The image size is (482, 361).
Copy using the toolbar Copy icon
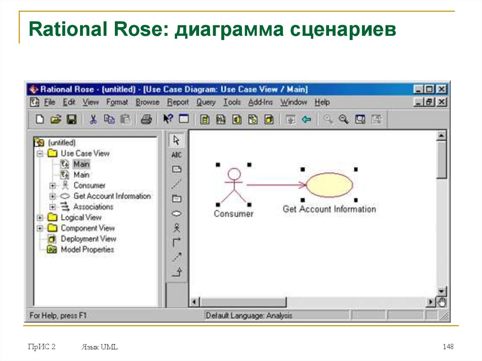click(109, 119)
